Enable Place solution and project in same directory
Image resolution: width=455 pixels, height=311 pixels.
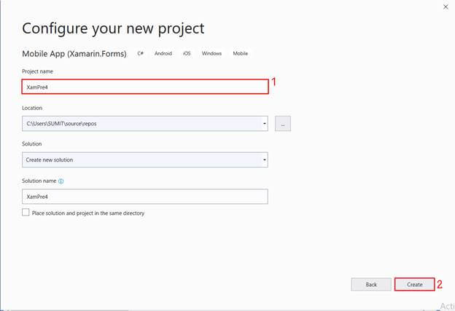pos(26,213)
